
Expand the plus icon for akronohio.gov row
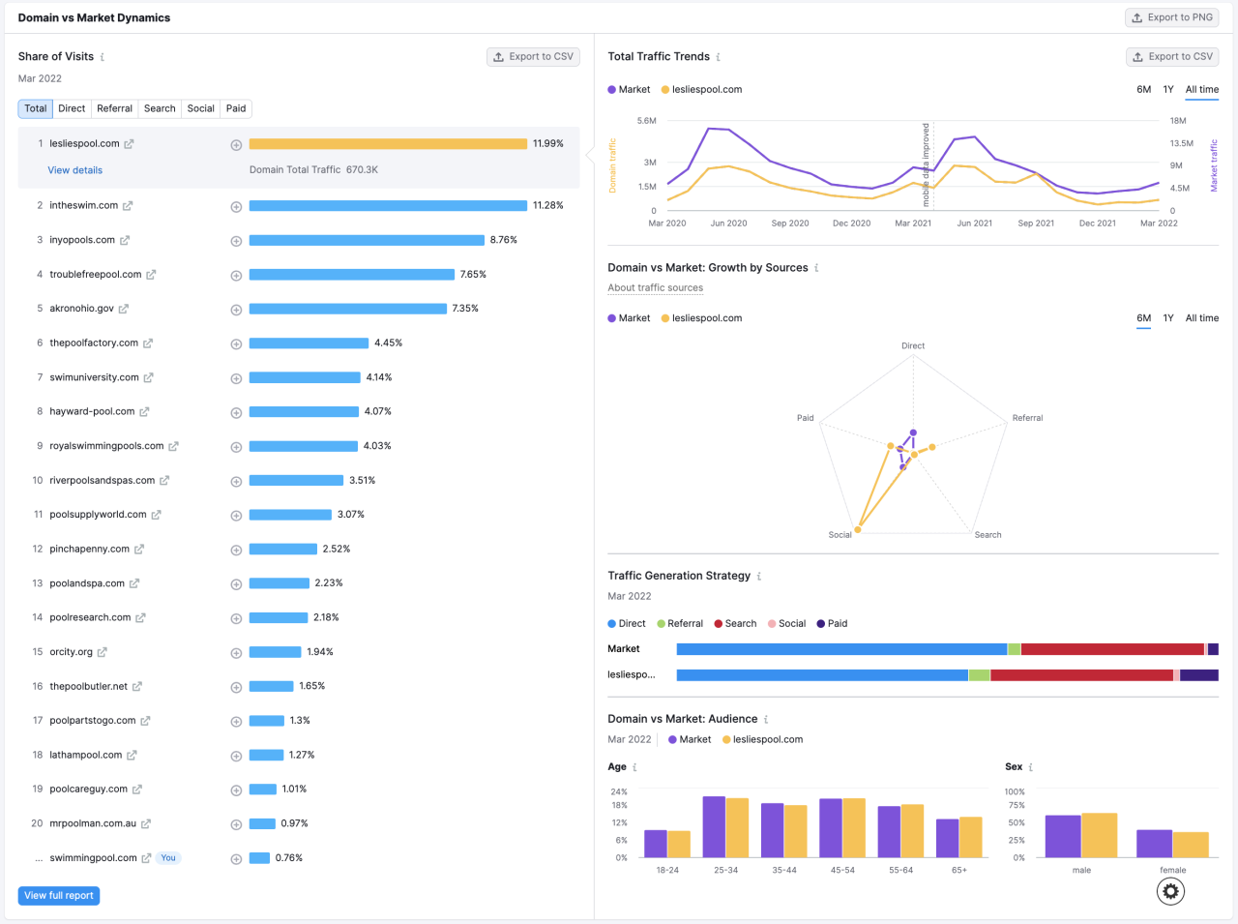click(236, 310)
